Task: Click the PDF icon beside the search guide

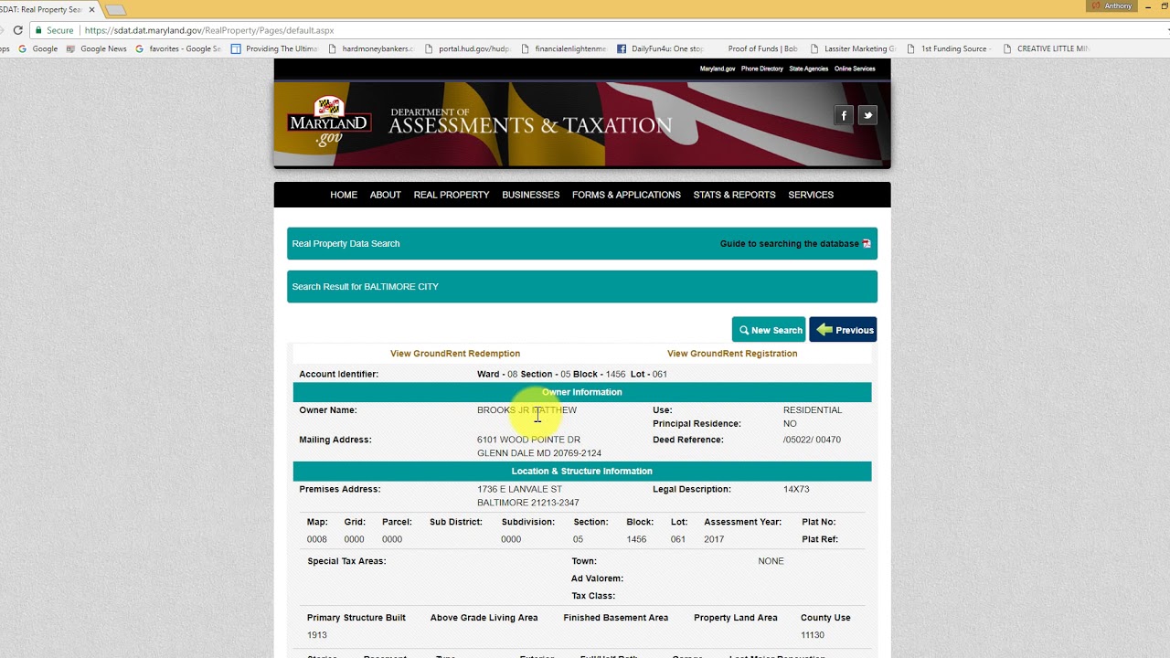Action: (867, 244)
